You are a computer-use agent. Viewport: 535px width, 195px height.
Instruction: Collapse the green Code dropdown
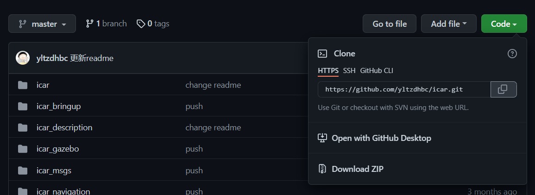point(504,24)
